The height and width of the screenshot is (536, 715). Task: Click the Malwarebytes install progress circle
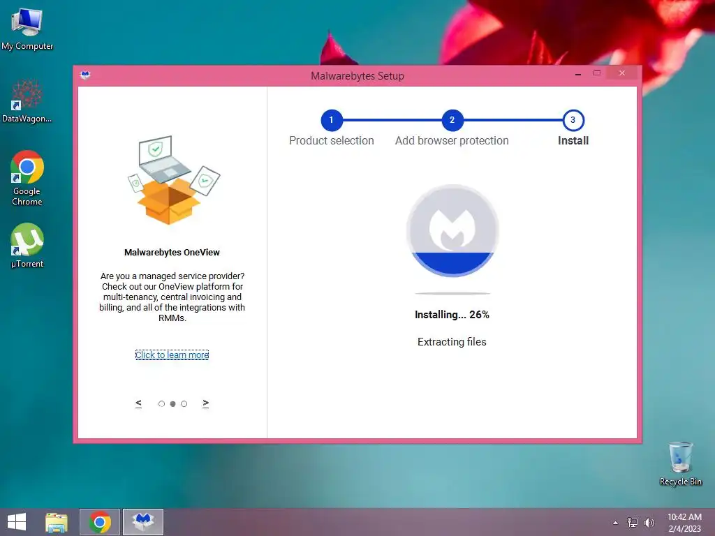coord(452,230)
